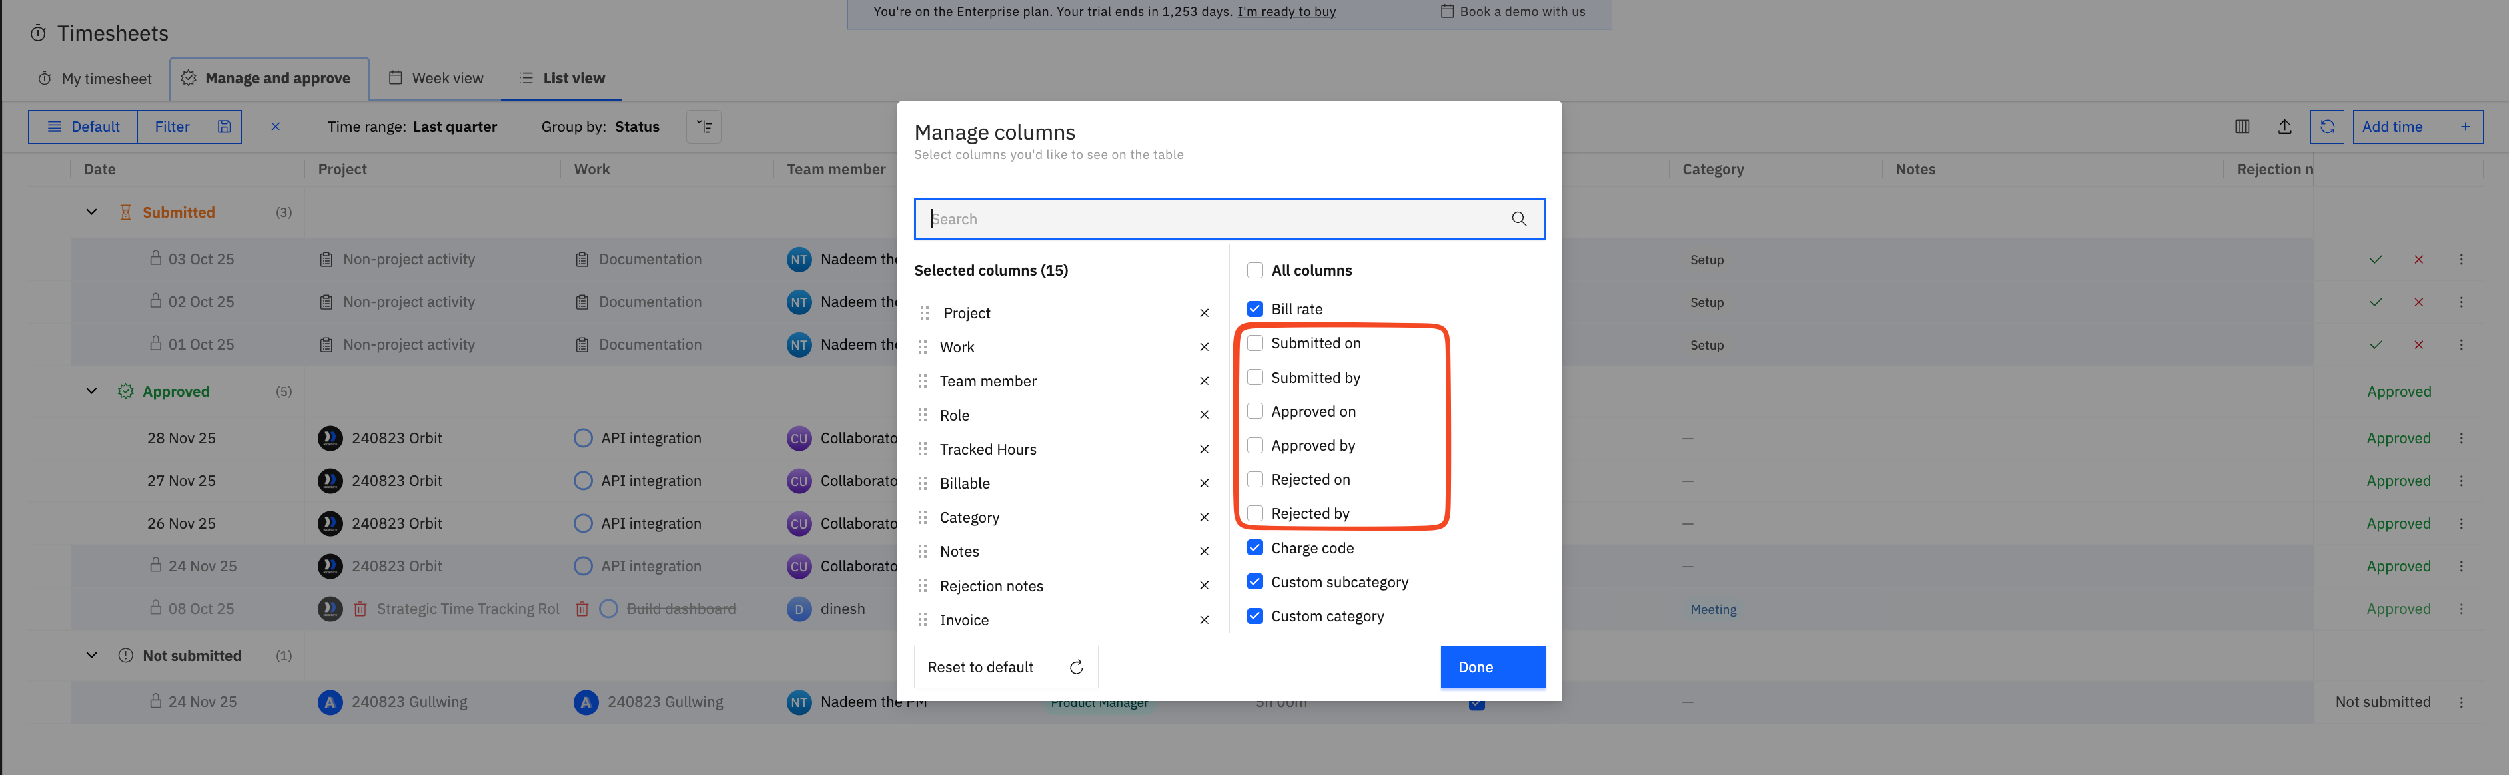Viewport: 2509px width, 775px height.
Task: Approve the 03 Oct 25 entry checkmark
Action: point(2376,259)
